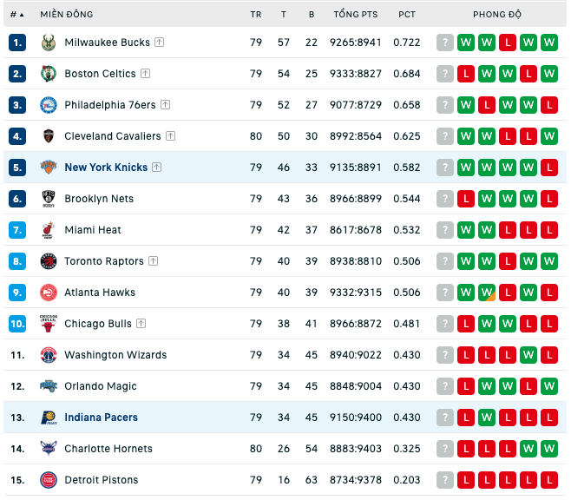Click the Philadelphia 76ers team logo
This screenshot has height=500, width=571.
(49, 105)
